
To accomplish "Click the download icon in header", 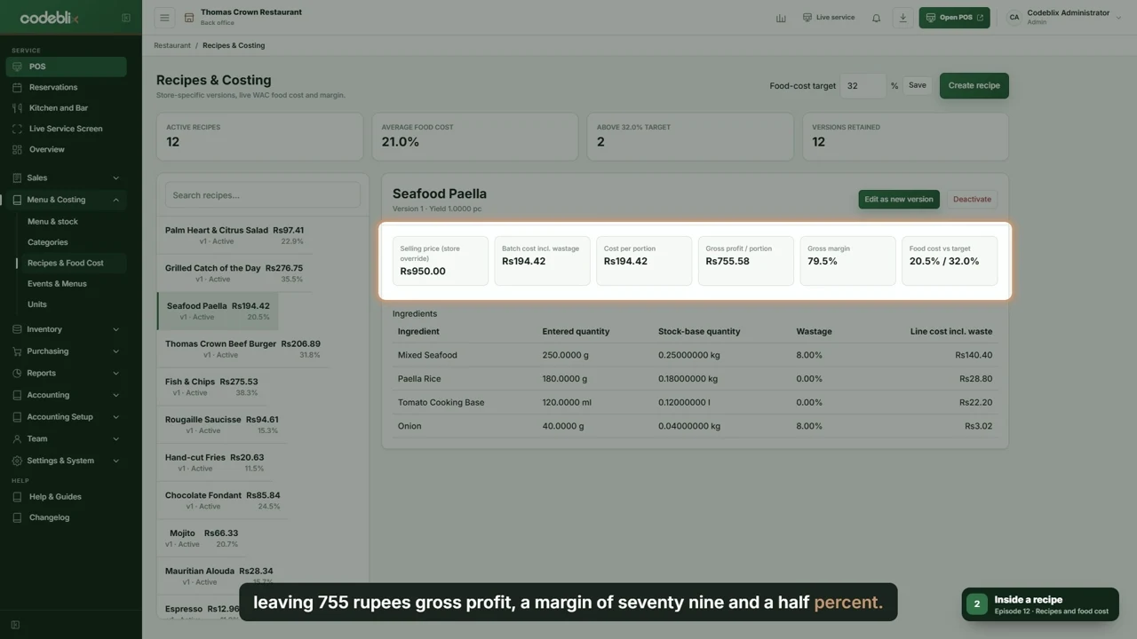I will click(902, 18).
